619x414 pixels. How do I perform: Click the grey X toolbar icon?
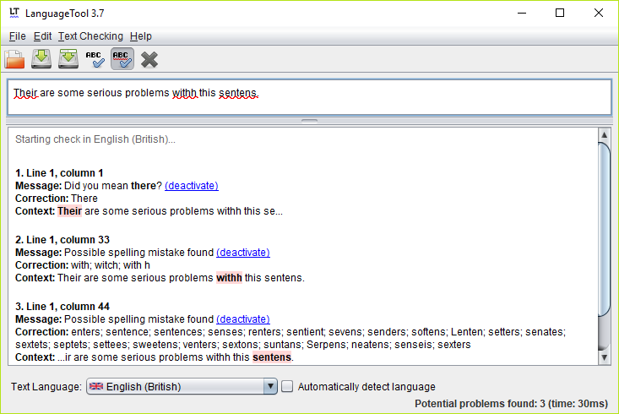pos(149,59)
